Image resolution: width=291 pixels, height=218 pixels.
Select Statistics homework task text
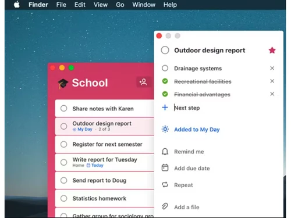pyautogui.click(x=99, y=198)
